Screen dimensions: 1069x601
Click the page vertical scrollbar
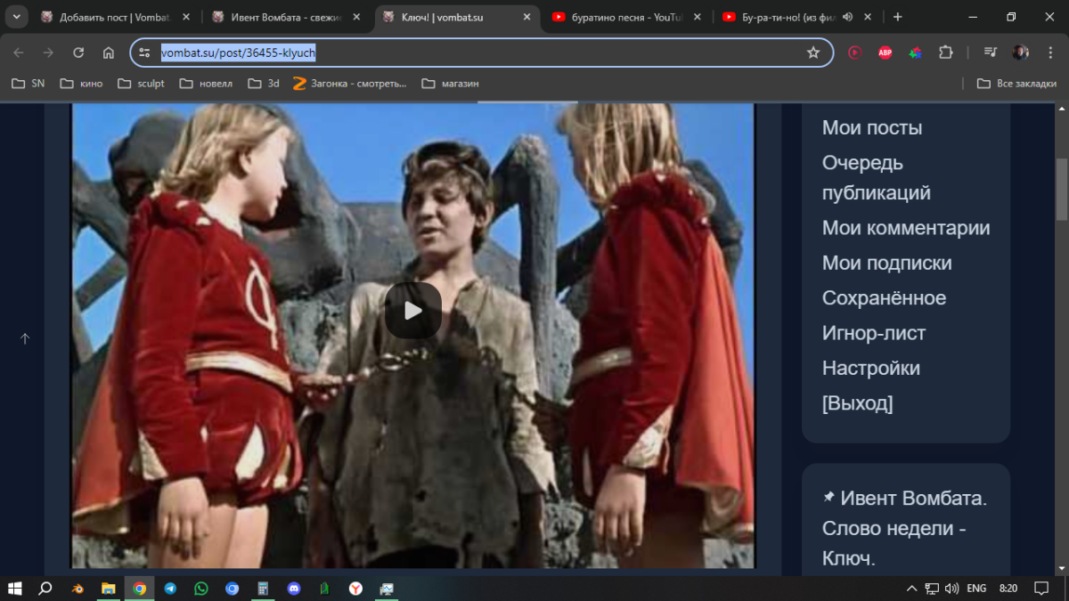(1061, 189)
